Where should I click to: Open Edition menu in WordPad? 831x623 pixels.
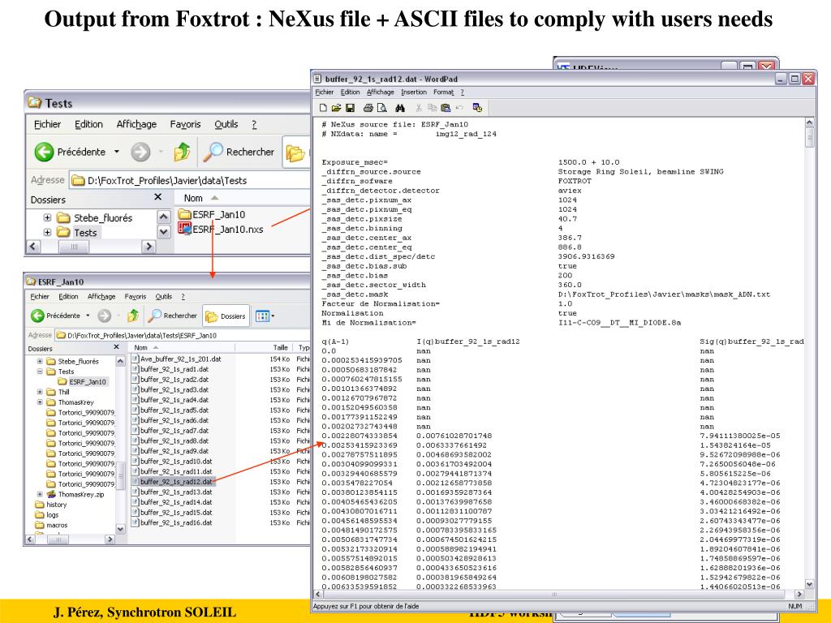[x=350, y=92]
